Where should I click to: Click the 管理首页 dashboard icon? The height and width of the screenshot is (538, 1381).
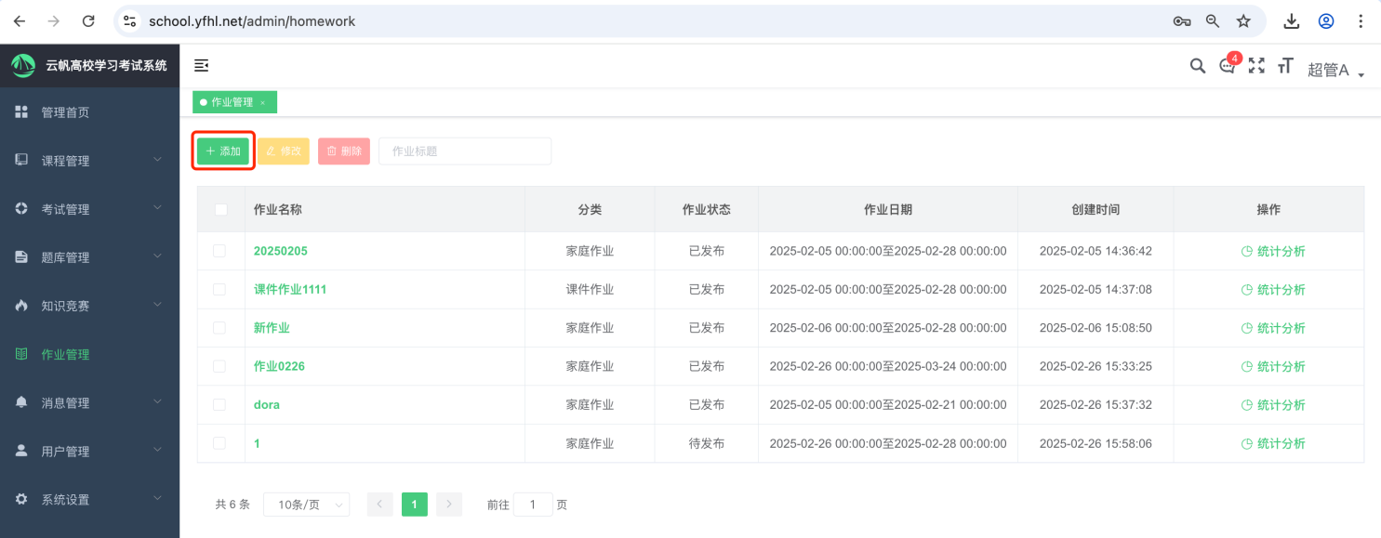tap(21, 112)
